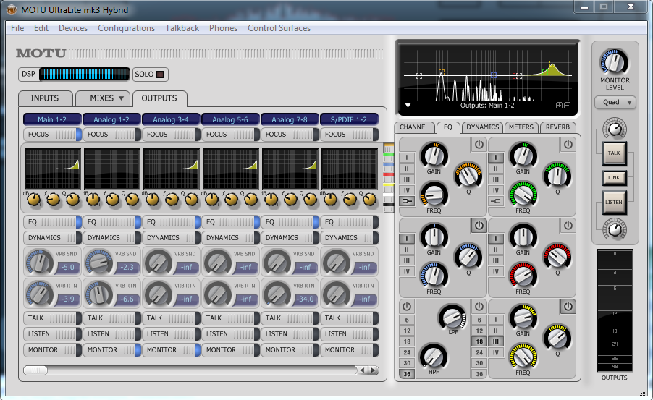This screenshot has width=653, height=400.
Task: Click the SOLO button
Action: pos(151,75)
